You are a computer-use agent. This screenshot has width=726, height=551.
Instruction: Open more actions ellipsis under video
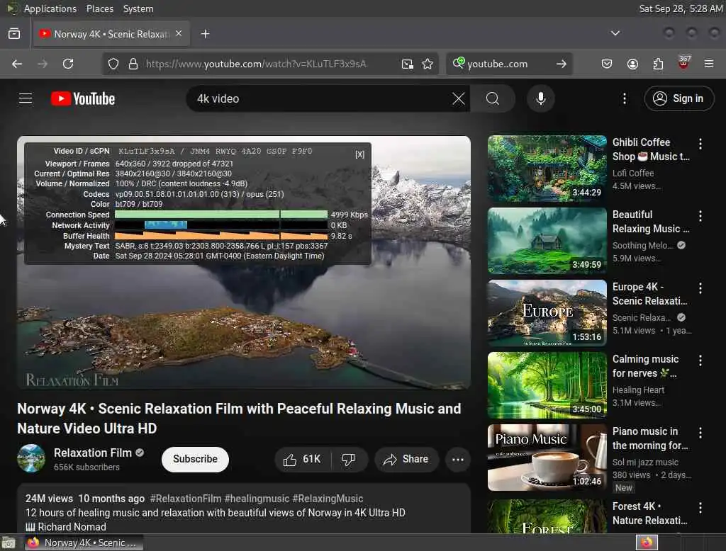tap(457, 460)
